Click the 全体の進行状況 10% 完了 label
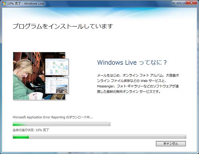Image resolution: width=199 pixels, height=154 pixels. click(x=31, y=130)
